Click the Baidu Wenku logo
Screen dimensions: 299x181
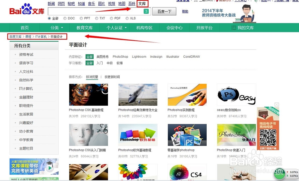pyautogui.click(x=27, y=9)
